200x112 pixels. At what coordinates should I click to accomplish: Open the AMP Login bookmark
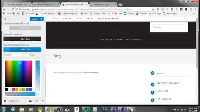(x=155, y=13)
